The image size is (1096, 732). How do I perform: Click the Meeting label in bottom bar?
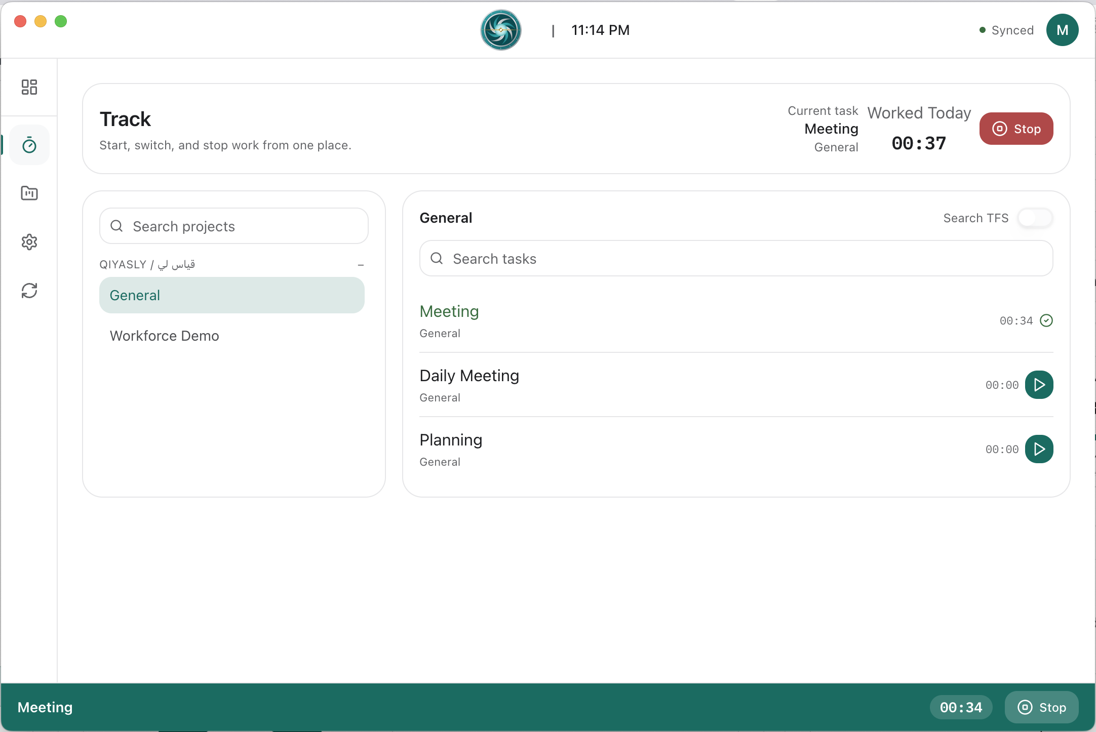tap(45, 707)
